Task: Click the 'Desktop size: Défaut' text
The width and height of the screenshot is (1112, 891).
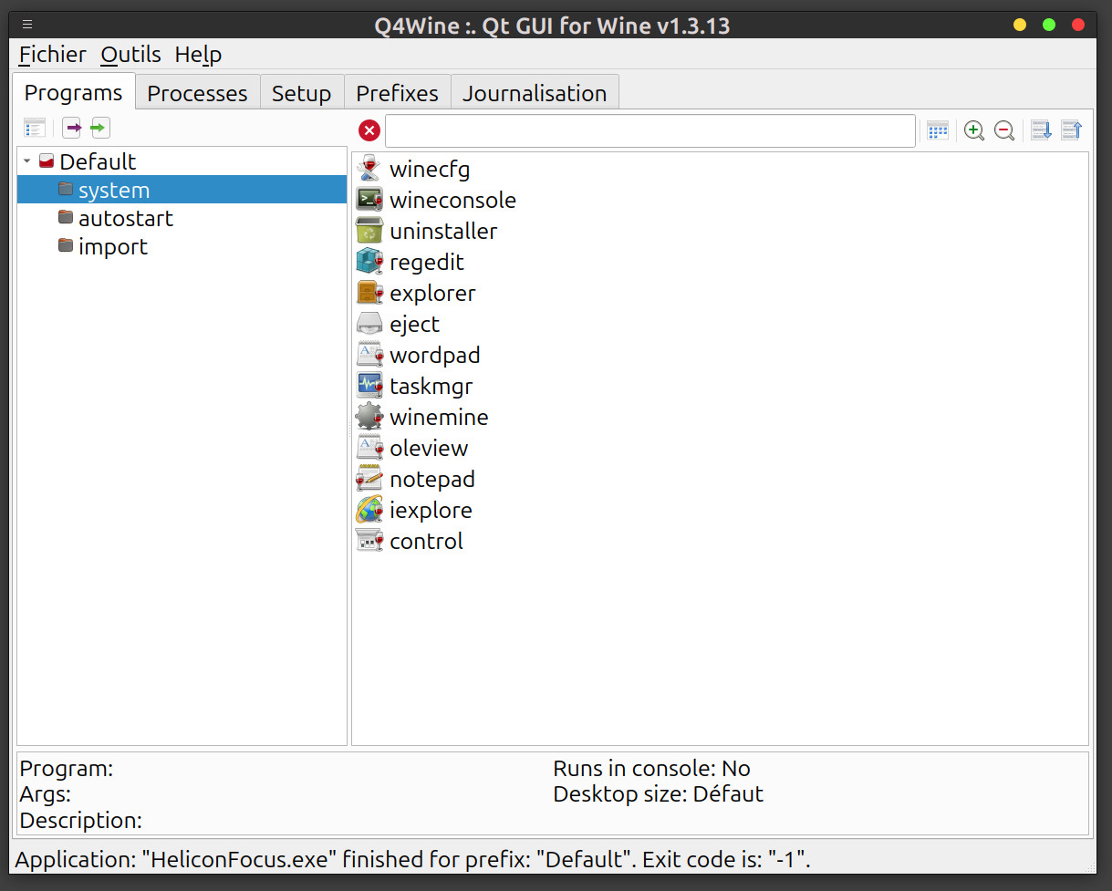Action: pos(658,793)
